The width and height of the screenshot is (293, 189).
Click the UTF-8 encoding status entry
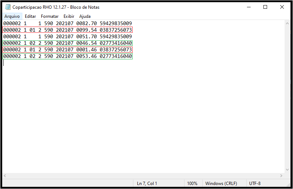255,184
